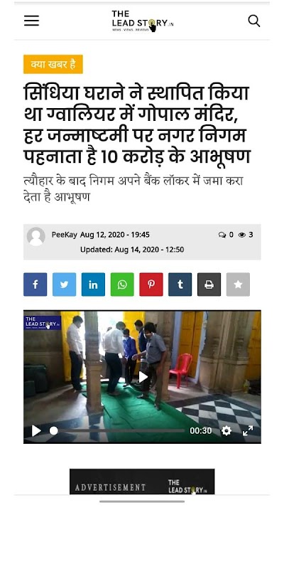
Task: Expand video to fullscreen
Action: coord(248,431)
